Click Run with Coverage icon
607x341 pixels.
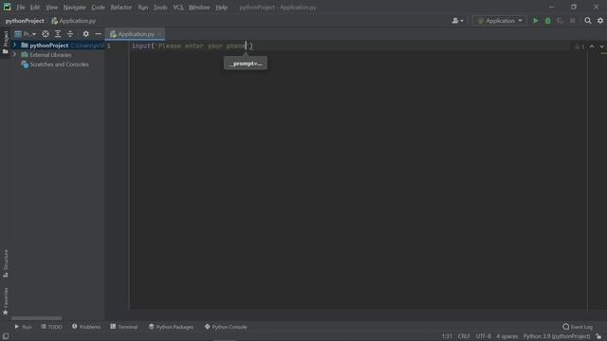tap(561, 21)
